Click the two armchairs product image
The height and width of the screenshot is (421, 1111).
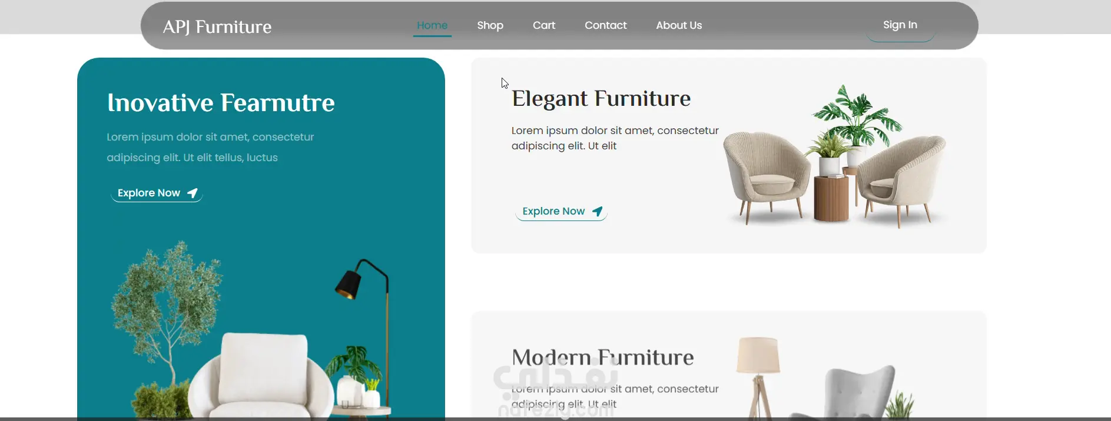click(x=835, y=156)
